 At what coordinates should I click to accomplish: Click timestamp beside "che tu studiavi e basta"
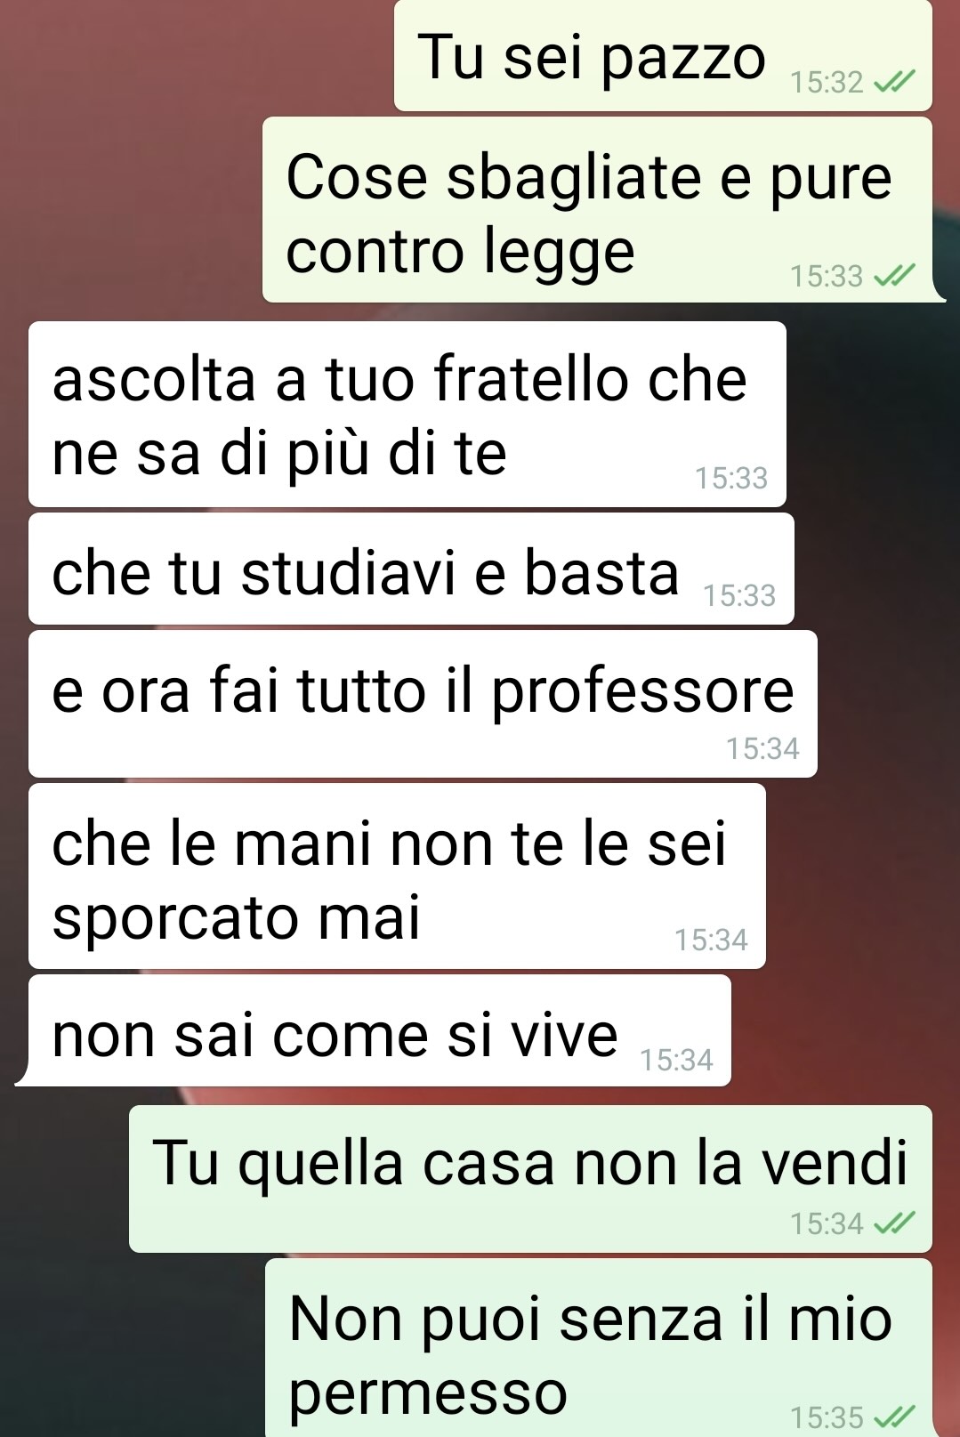pyautogui.click(x=739, y=595)
